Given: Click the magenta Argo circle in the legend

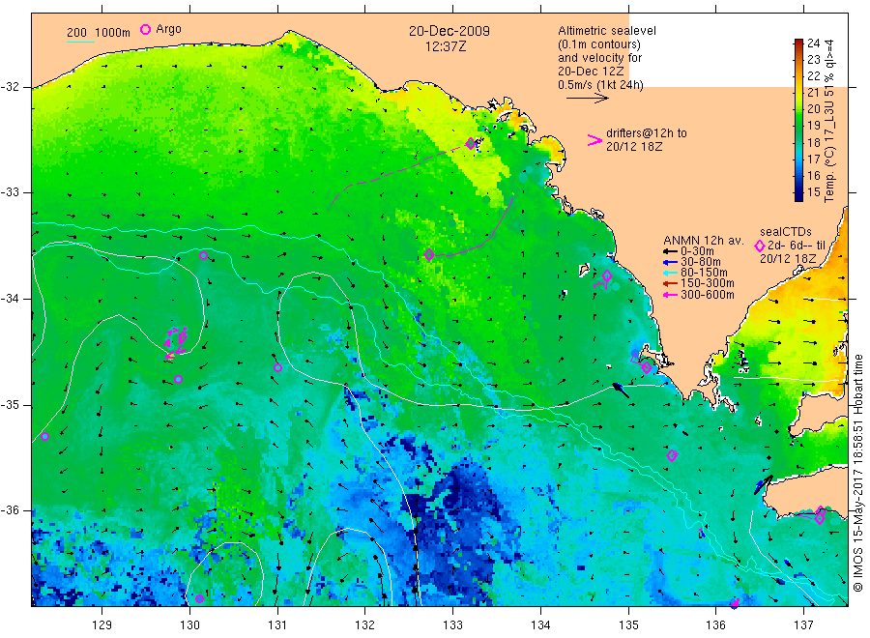Looking at the screenshot, I should (145, 29).
